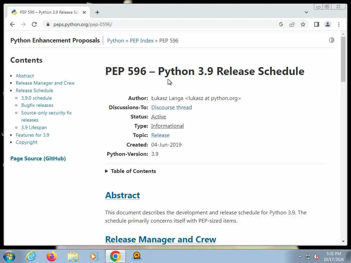Click the scrollbar up arrow
Viewport: 351px width, 263px height.
[x=343, y=34]
